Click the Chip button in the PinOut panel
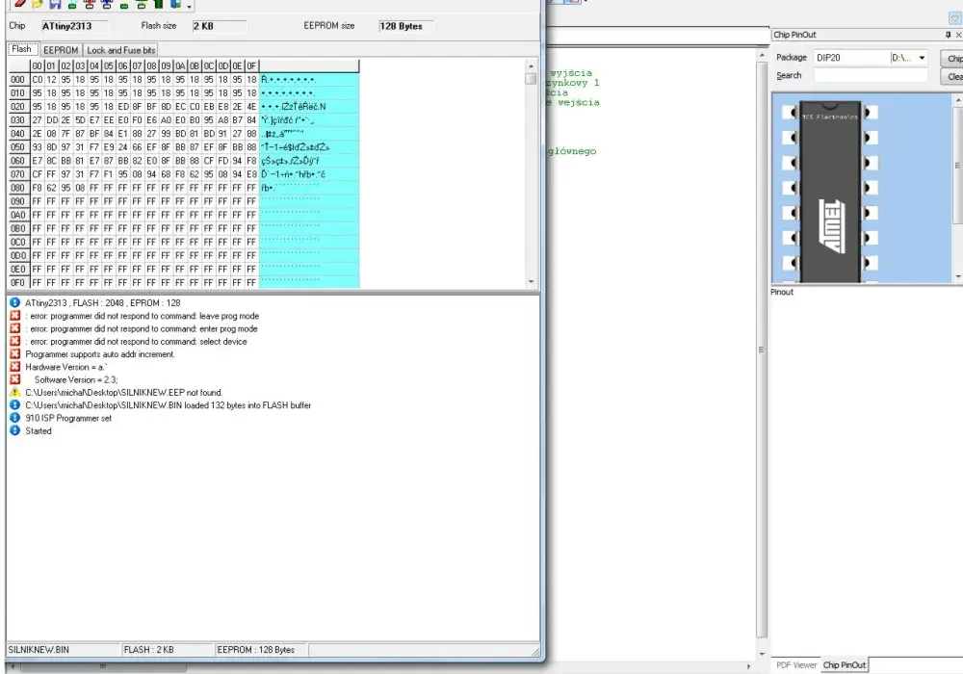 click(x=953, y=59)
